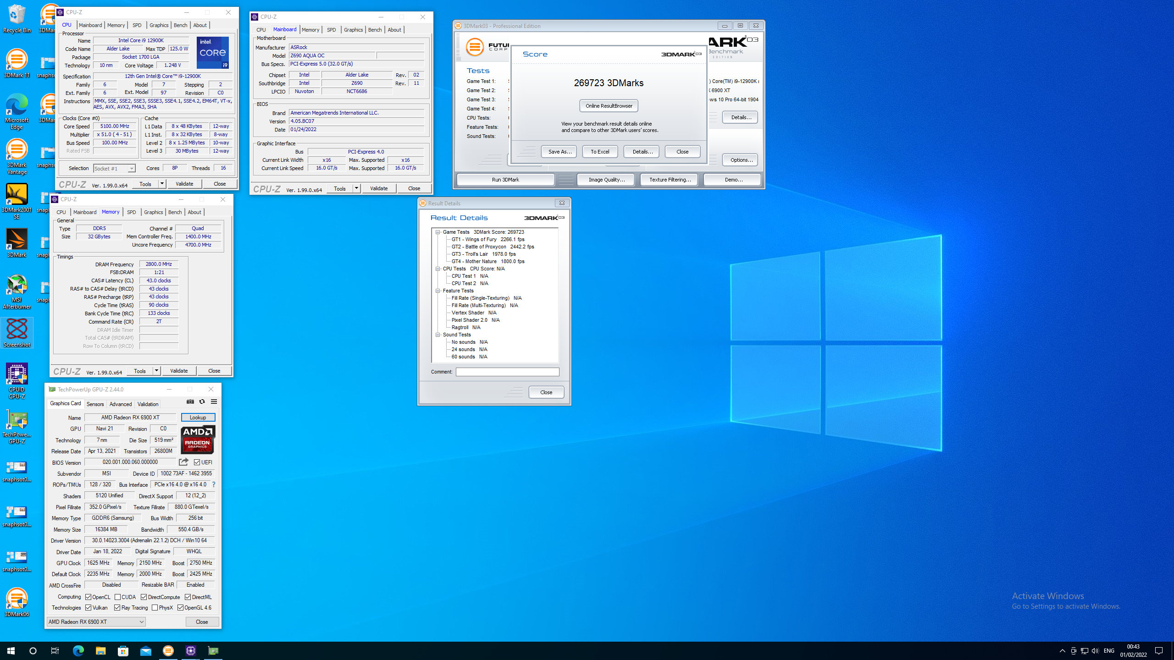Open 3DMark 11 desktop shortcut

[x=17, y=63]
